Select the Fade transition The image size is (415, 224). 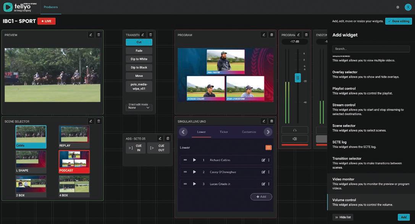pyautogui.click(x=139, y=50)
